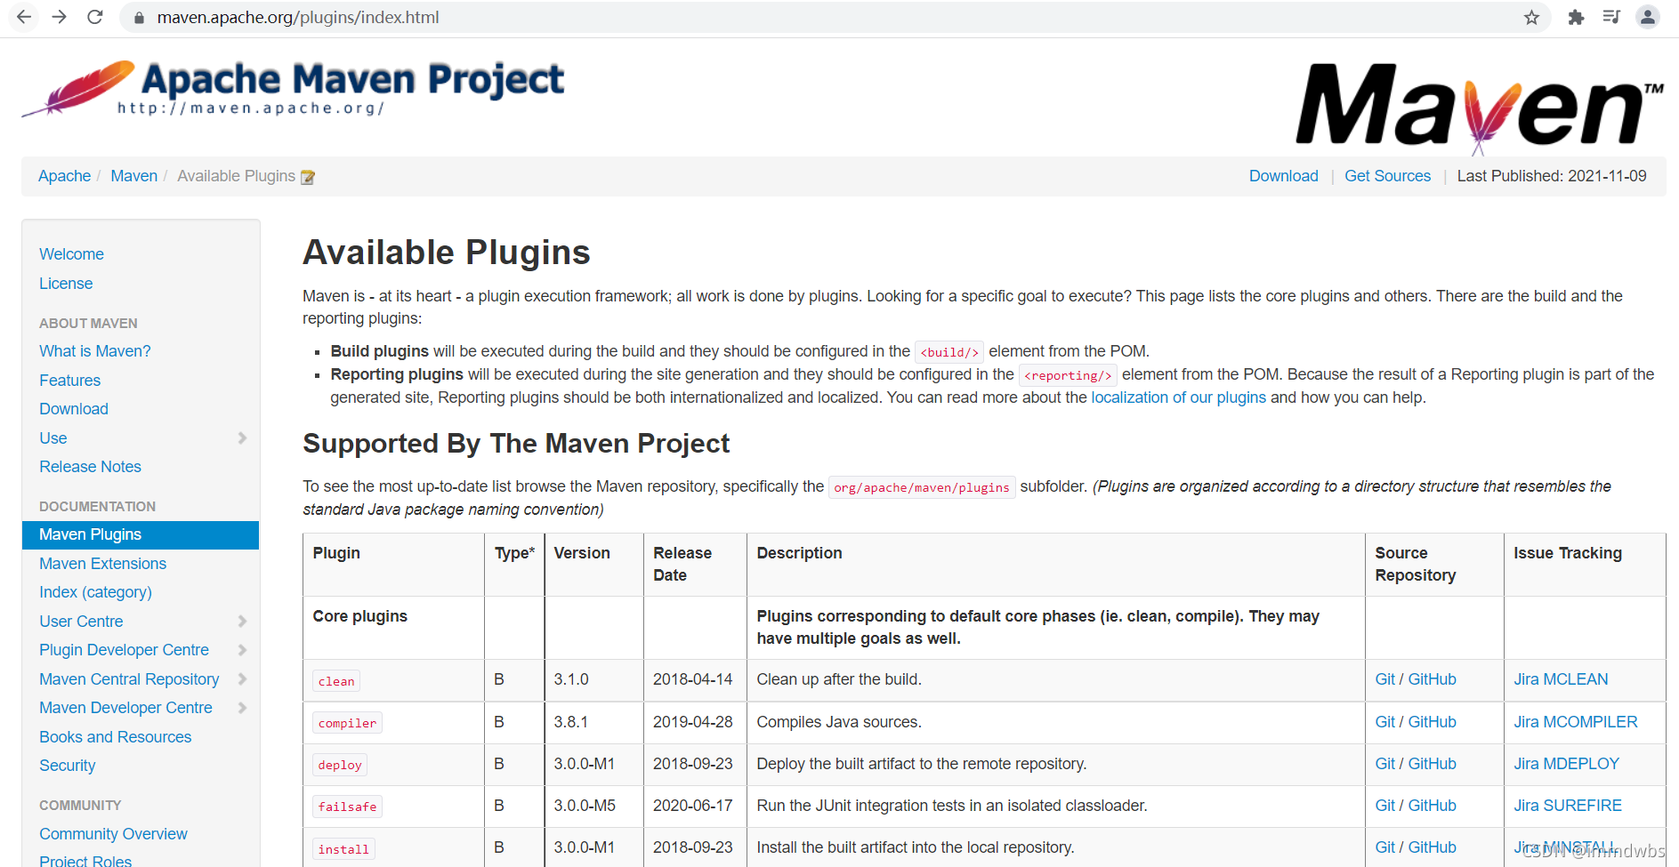Click the Apache Maven Project feather logo
Image resolution: width=1679 pixels, height=867 pixels.
(293, 89)
